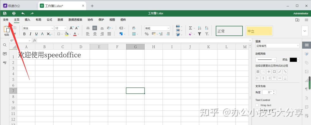Click the save icon in title bar

coord(5,13)
